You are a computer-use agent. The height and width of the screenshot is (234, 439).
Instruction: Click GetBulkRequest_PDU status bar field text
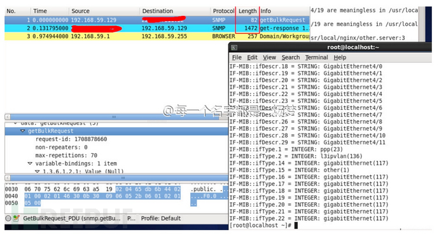pos(72,219)
